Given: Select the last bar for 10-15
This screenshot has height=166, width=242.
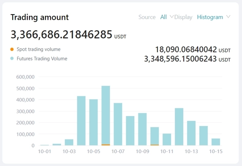Looking at the screenshot, I should pos(216,142).
